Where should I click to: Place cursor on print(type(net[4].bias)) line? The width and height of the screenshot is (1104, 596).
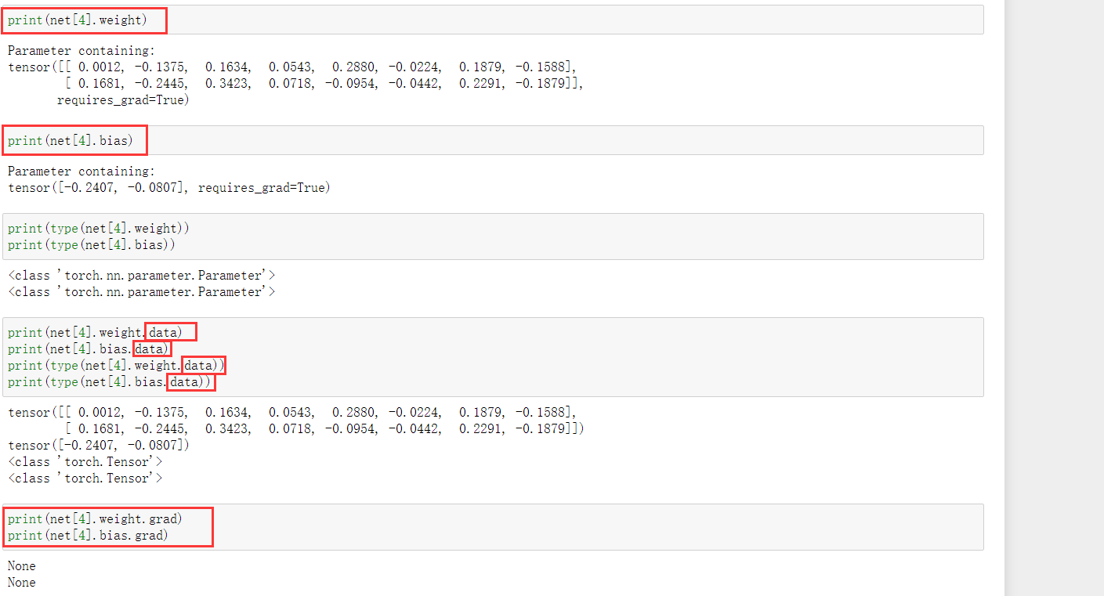point(91,244)
